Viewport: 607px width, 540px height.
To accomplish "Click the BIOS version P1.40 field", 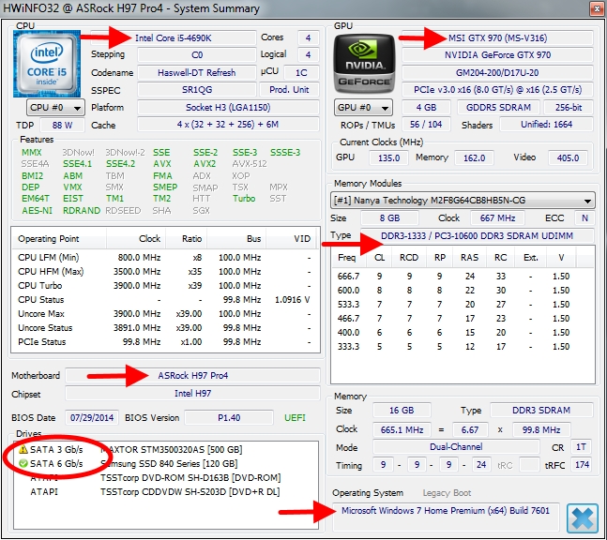I will click(x=229, y=418).
